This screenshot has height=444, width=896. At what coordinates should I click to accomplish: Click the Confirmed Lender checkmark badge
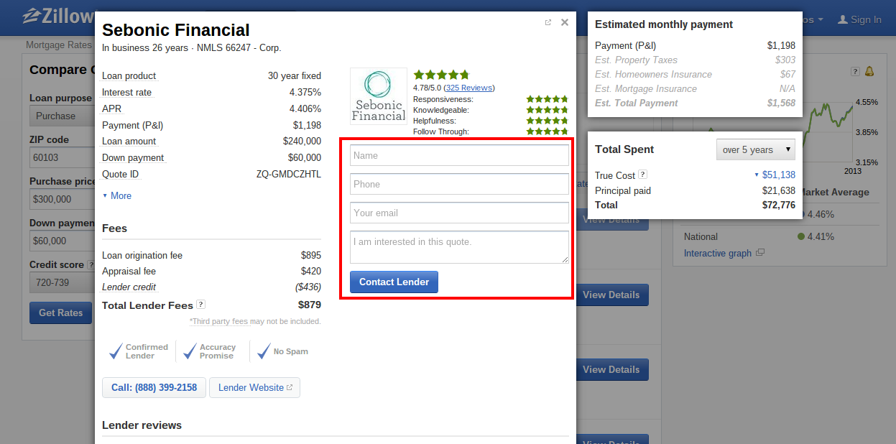coord(139,351)
